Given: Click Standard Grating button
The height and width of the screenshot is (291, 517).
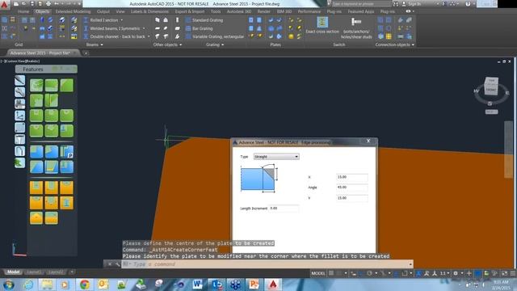Looking at the screenshot, I should pyautogui.click(x=204, y=20).
